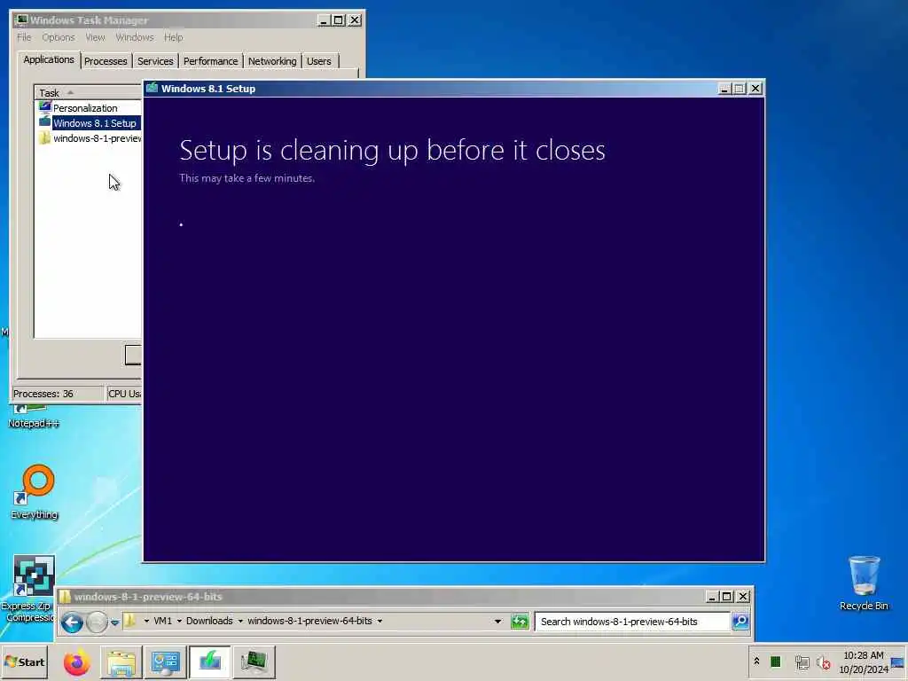Click the Start button
Viewport: 908px width, 681px height.
(x=24, y=661)
